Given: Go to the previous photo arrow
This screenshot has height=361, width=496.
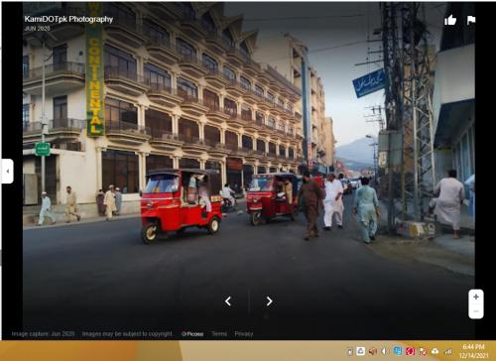Looking at the screenshot, I should point(228,301).
